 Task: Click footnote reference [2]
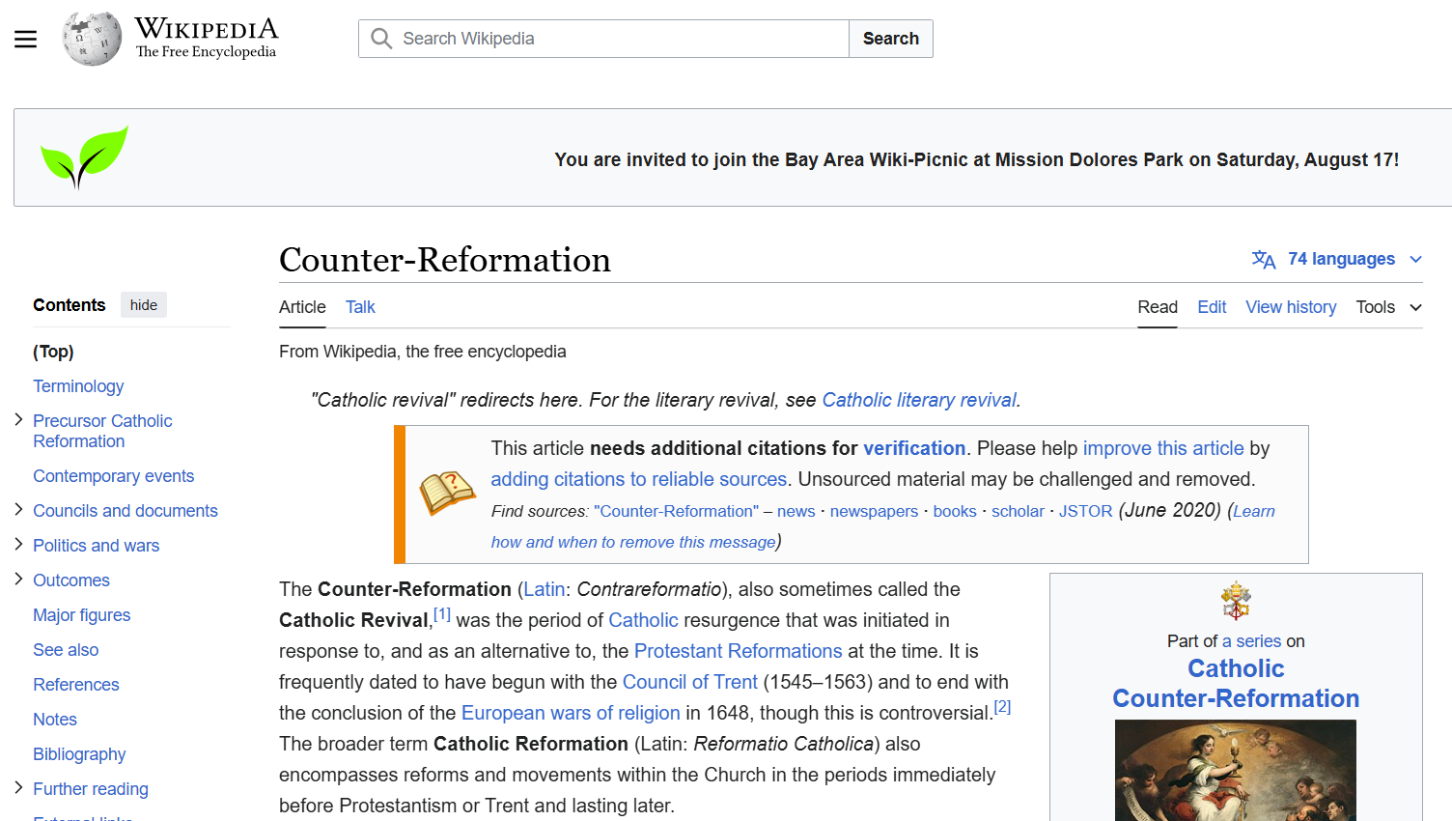(x=1002, y=707)
